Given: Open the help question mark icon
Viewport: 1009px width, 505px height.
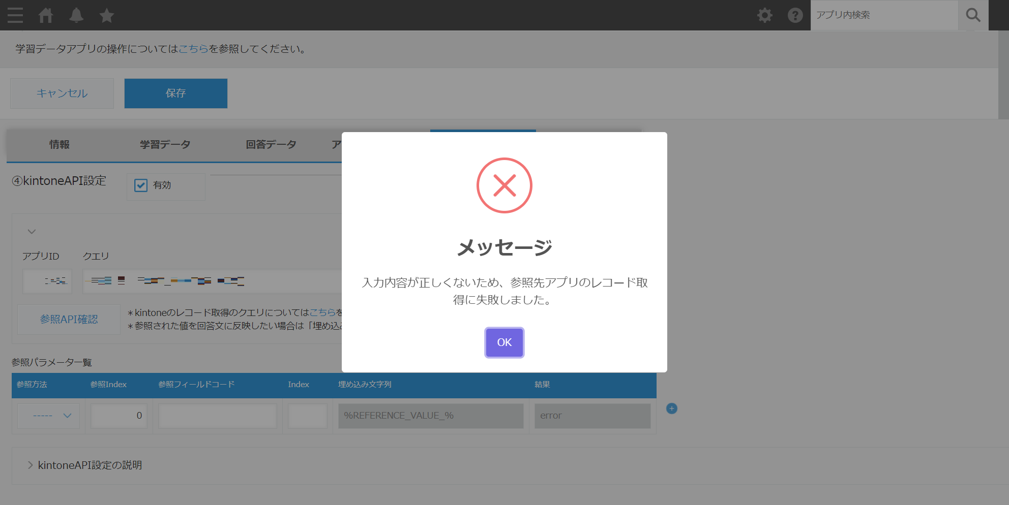Looking at the screenshot, I should (795, 15).
